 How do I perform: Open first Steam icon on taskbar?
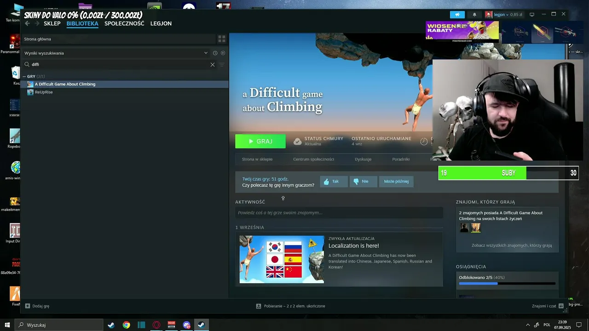tap(111, 325)
